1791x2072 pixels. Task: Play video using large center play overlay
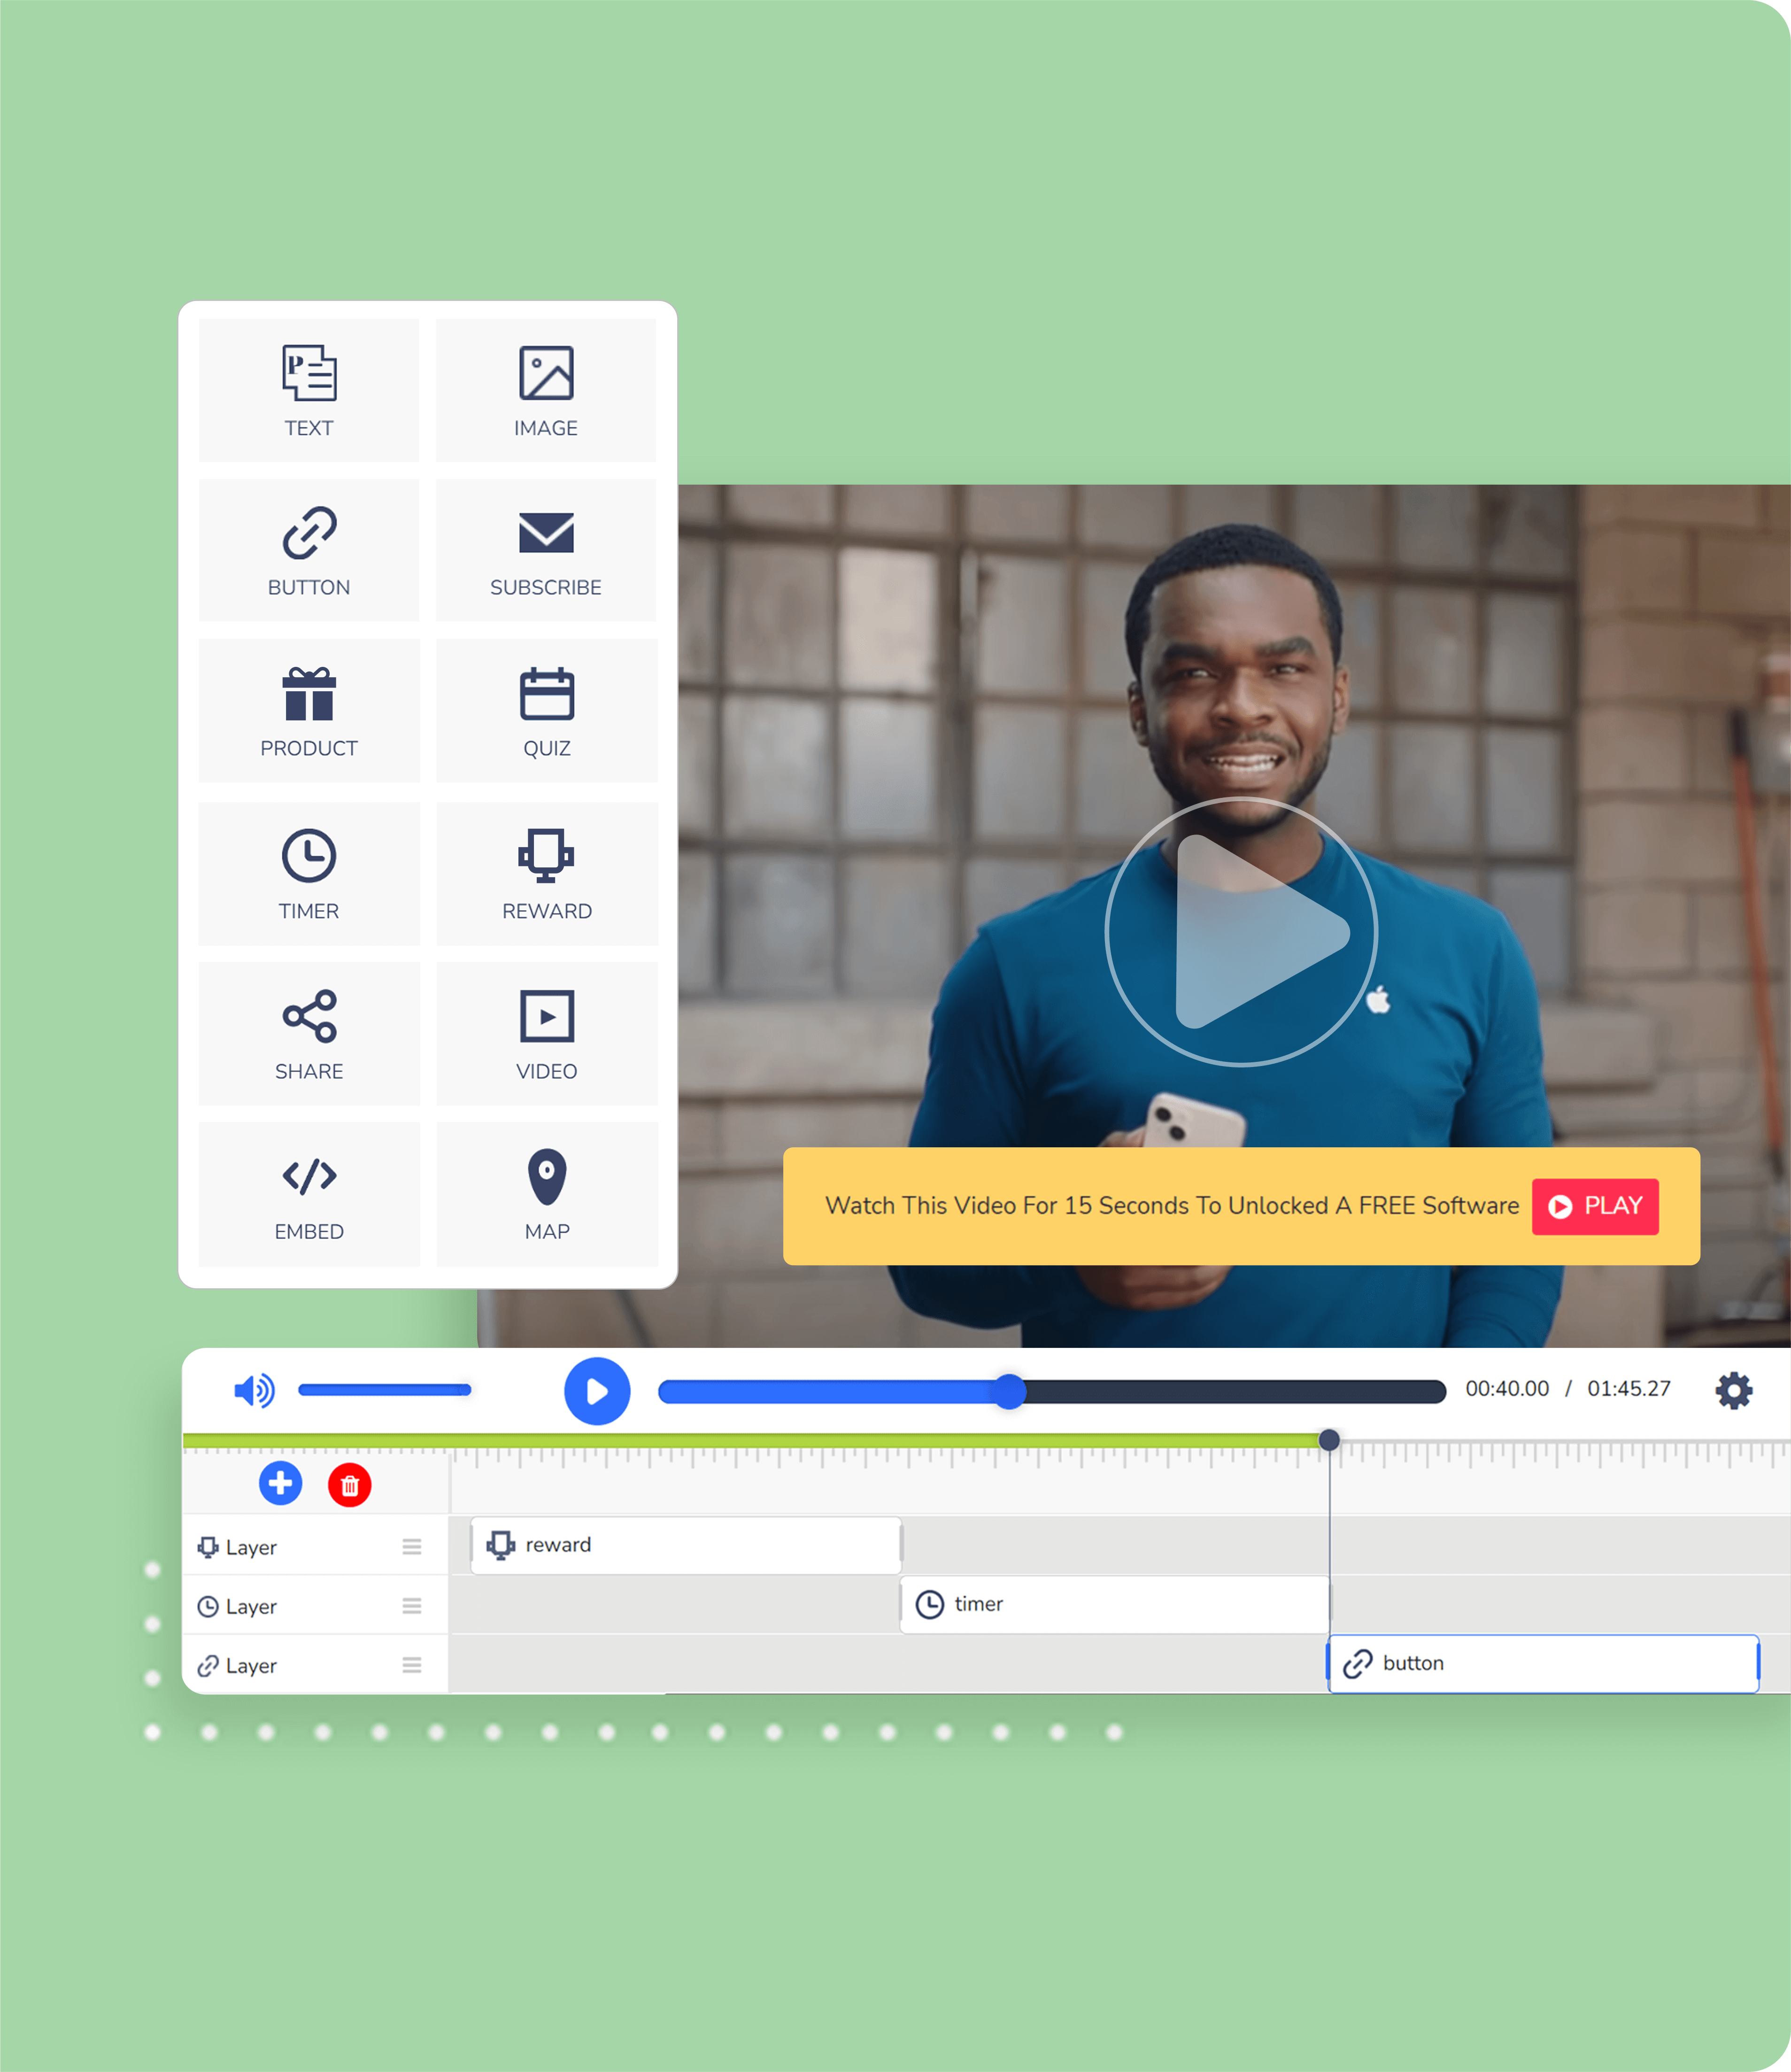(1241, 932)
